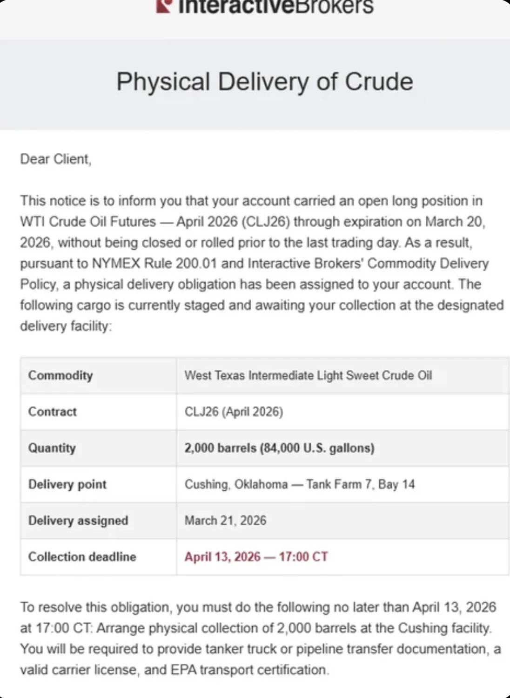Select the Delivery point label cell
510x698 pixels.
[67, 484]
